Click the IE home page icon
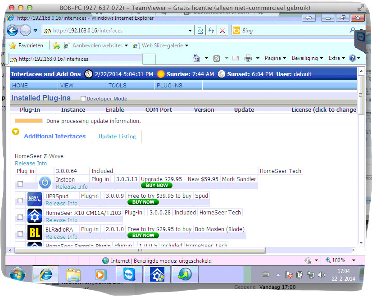 point(197,58)
